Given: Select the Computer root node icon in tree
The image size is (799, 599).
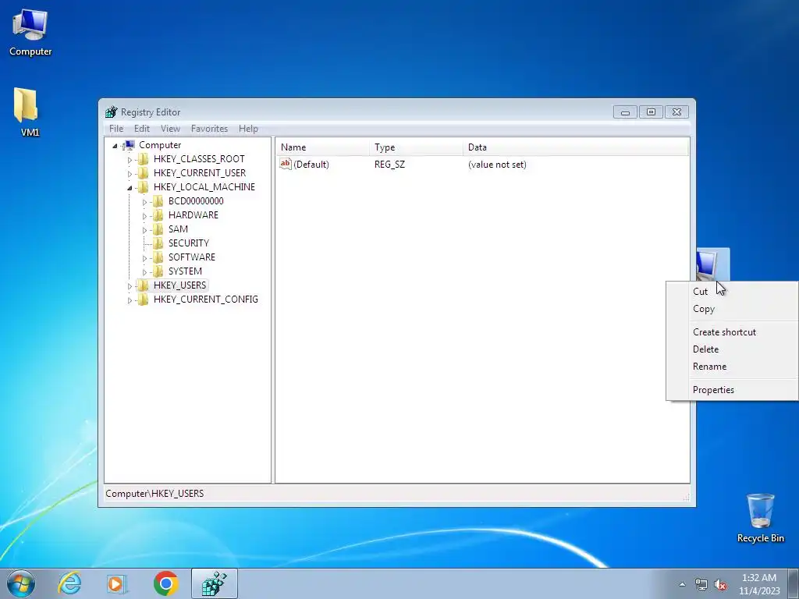Looking at the screenshot, I should coord(130,145).
